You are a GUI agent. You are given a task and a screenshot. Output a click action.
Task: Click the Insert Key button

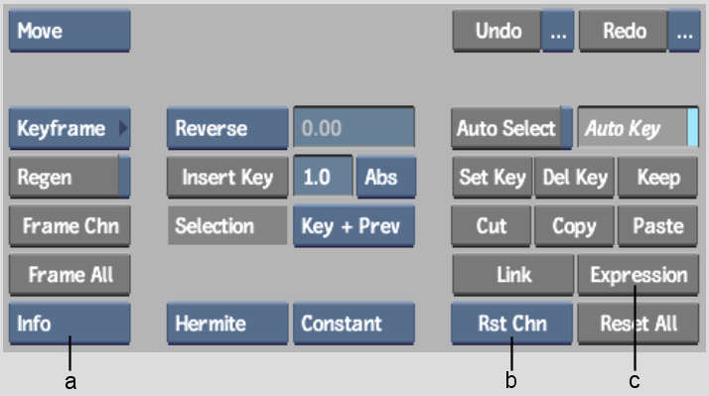(x=227, y=177)
